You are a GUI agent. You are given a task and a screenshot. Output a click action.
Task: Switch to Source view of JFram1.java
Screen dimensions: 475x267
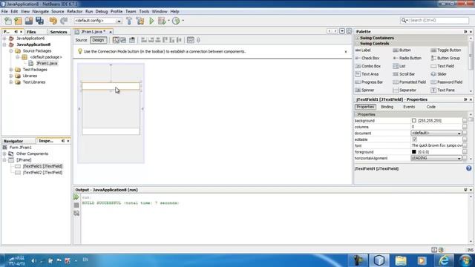(81, 40)
